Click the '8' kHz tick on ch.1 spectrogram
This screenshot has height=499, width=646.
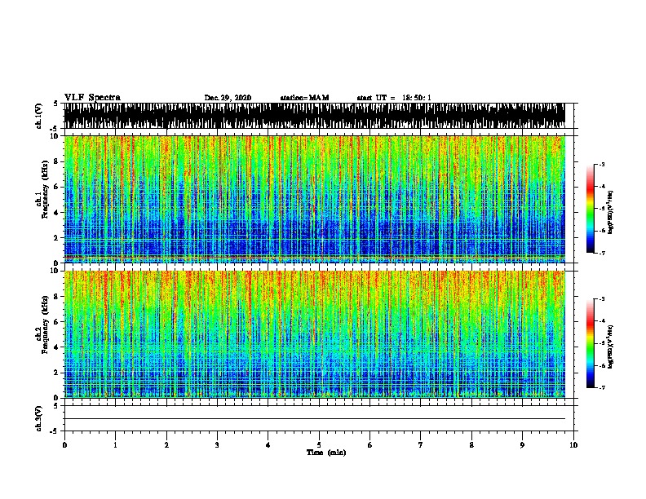(57, 161)
